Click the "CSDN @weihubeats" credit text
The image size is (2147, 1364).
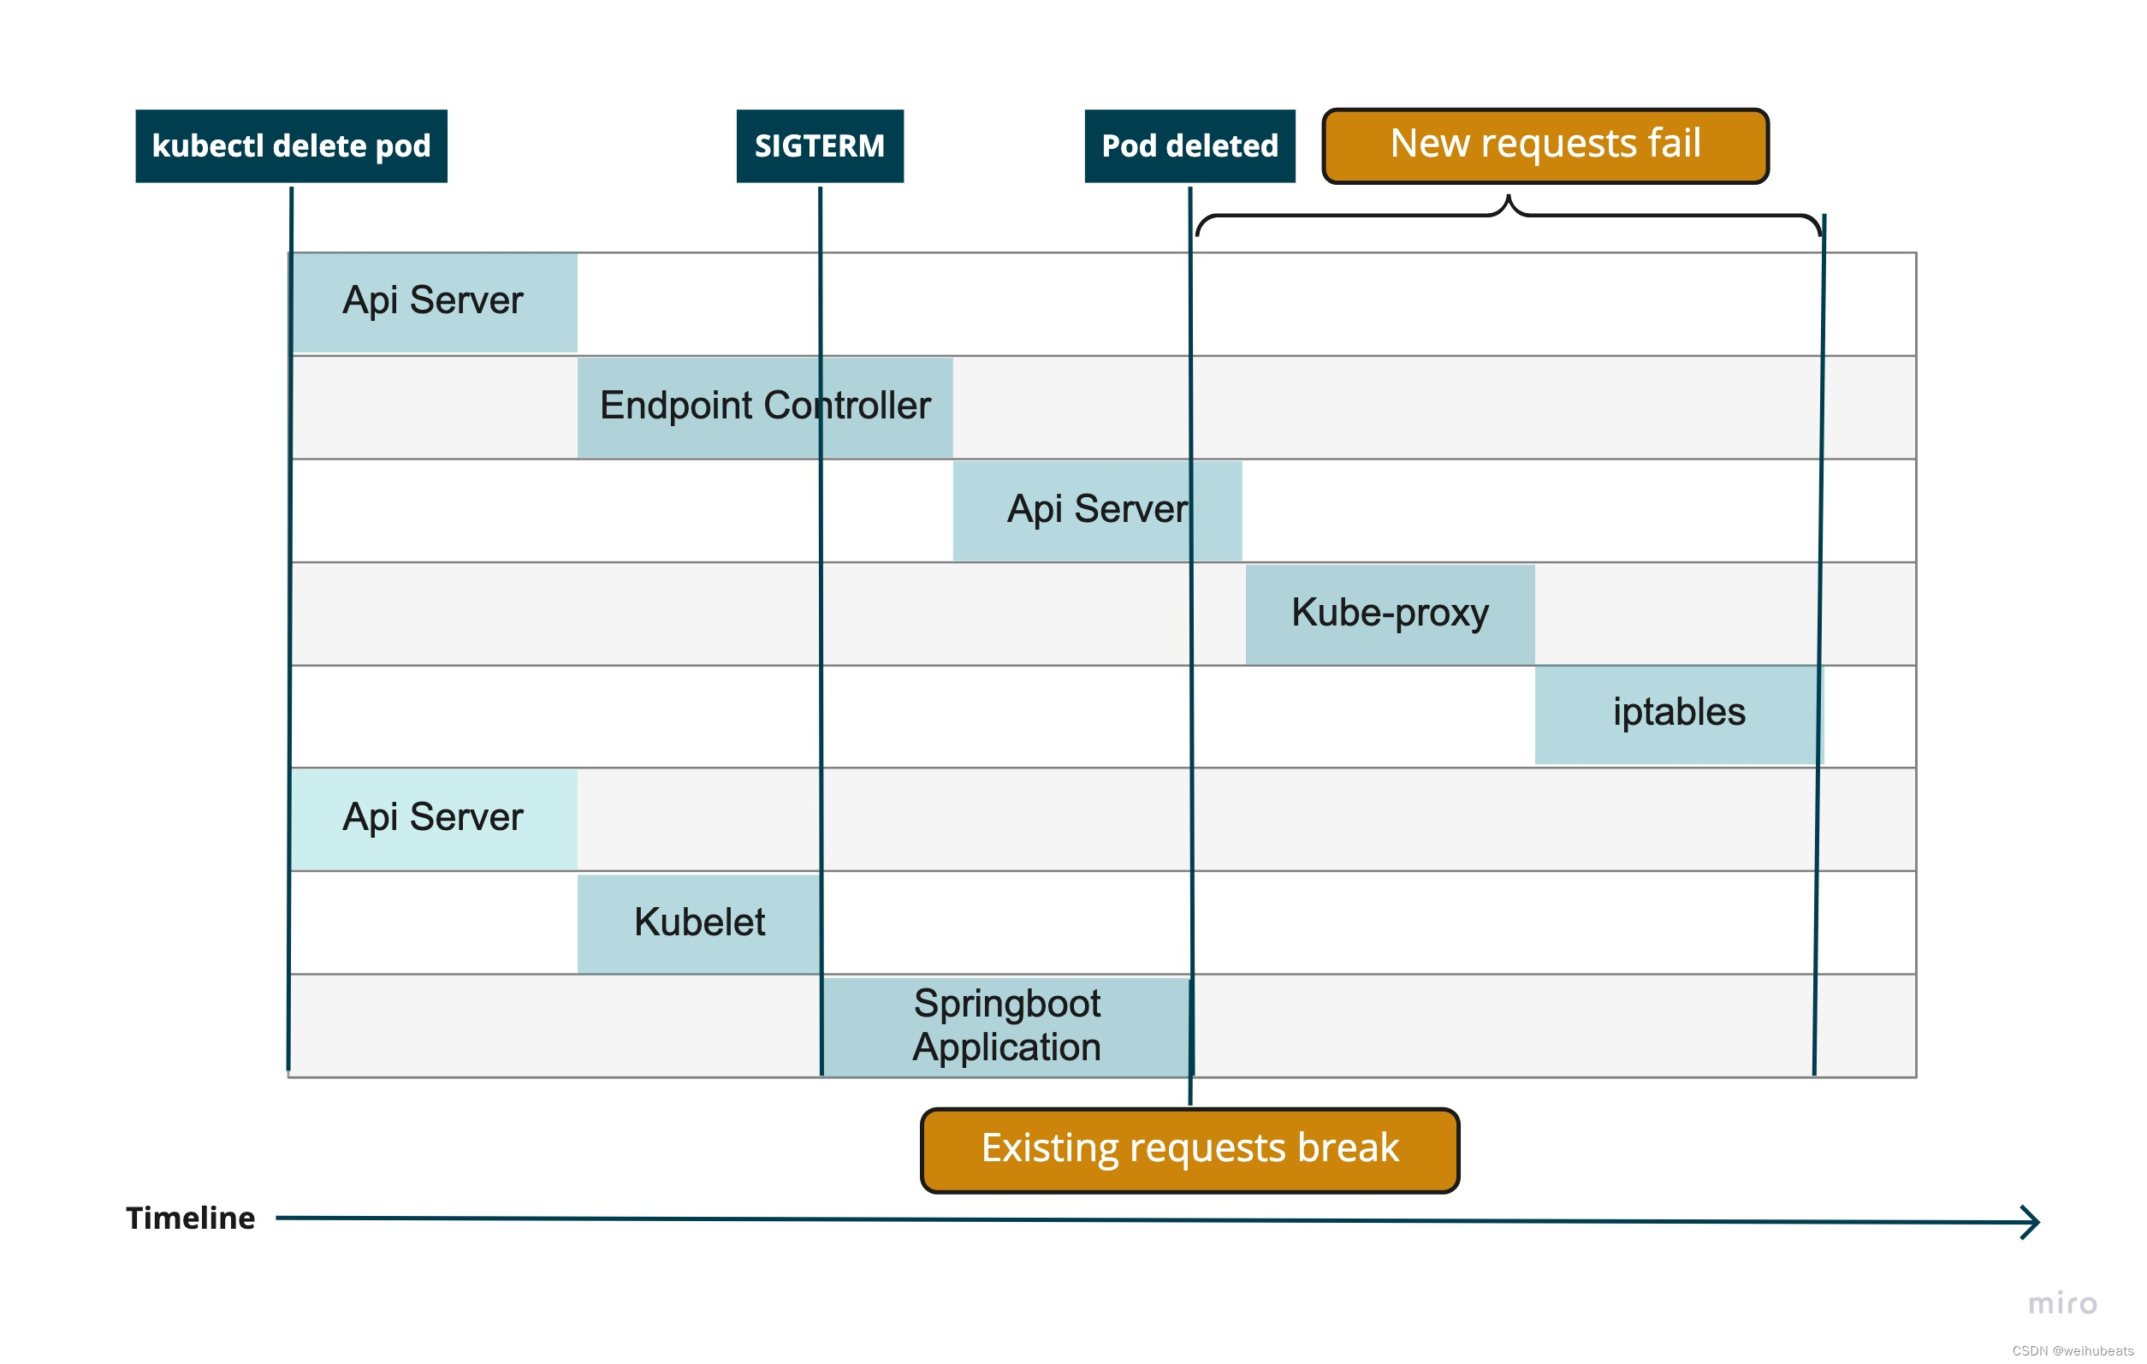2072,1350
